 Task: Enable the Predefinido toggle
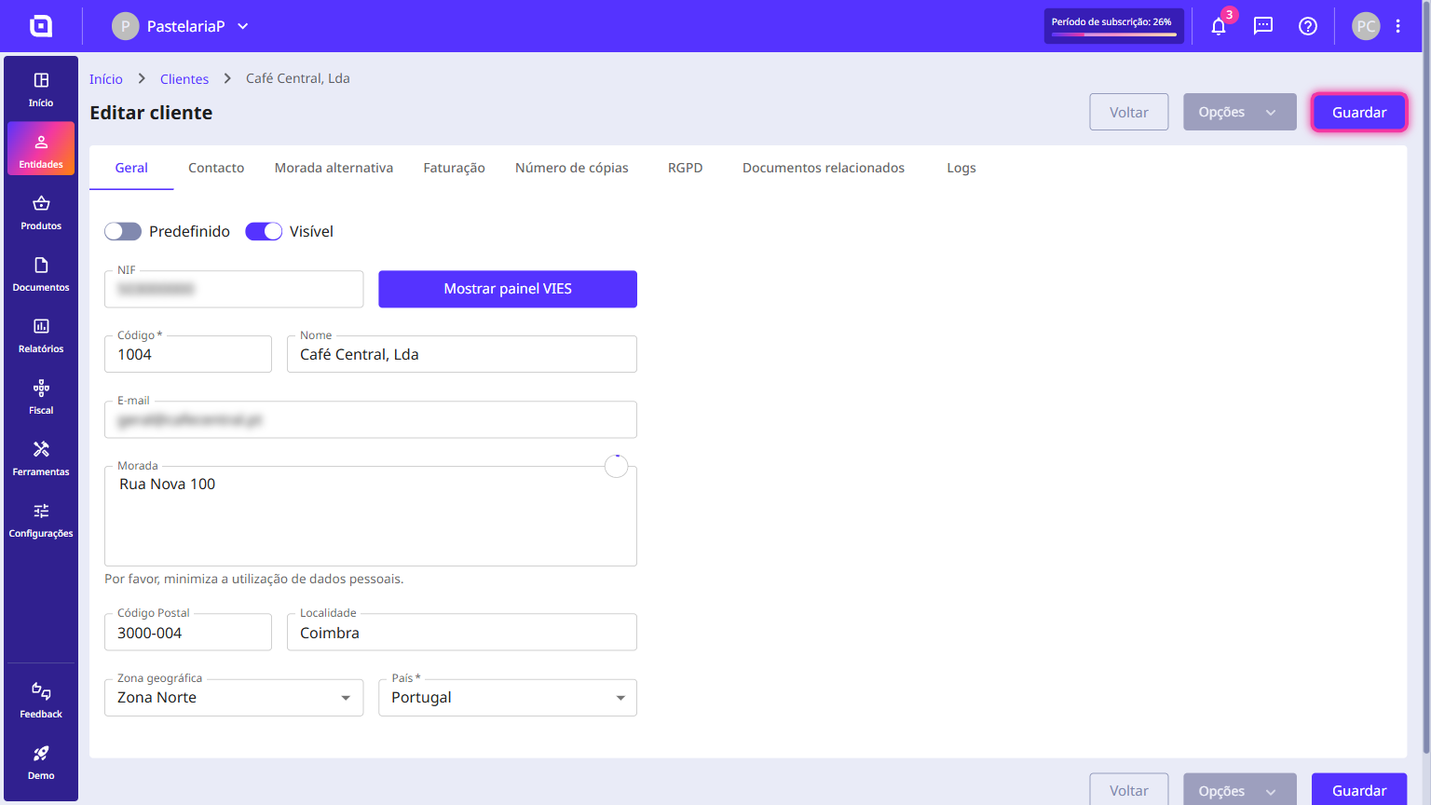[x=123, y=231]
